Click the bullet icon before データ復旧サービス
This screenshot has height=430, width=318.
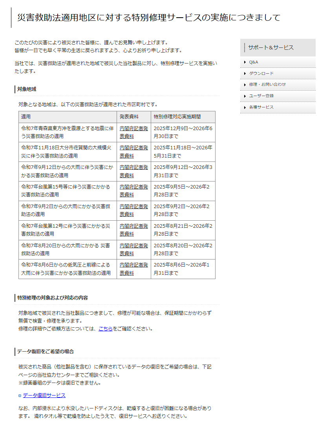(20, 396)
